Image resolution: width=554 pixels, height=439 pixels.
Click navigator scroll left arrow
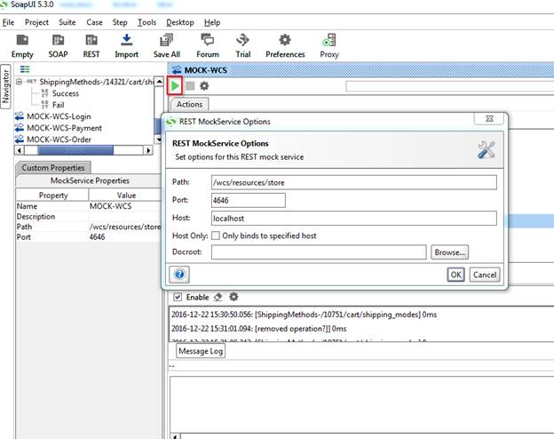[x=20, y=150]
